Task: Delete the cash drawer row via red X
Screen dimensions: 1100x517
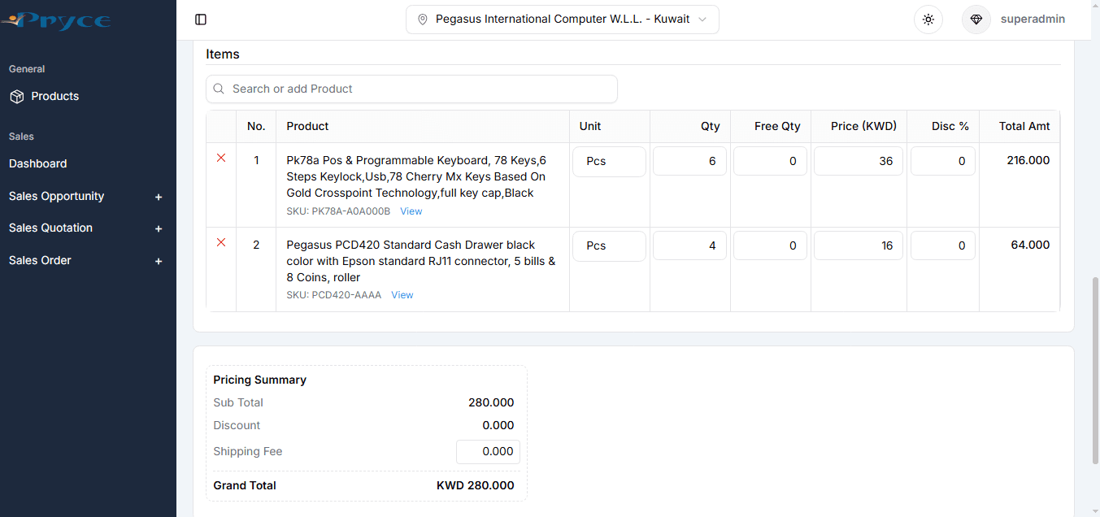Action: click(x=220, y=243)
